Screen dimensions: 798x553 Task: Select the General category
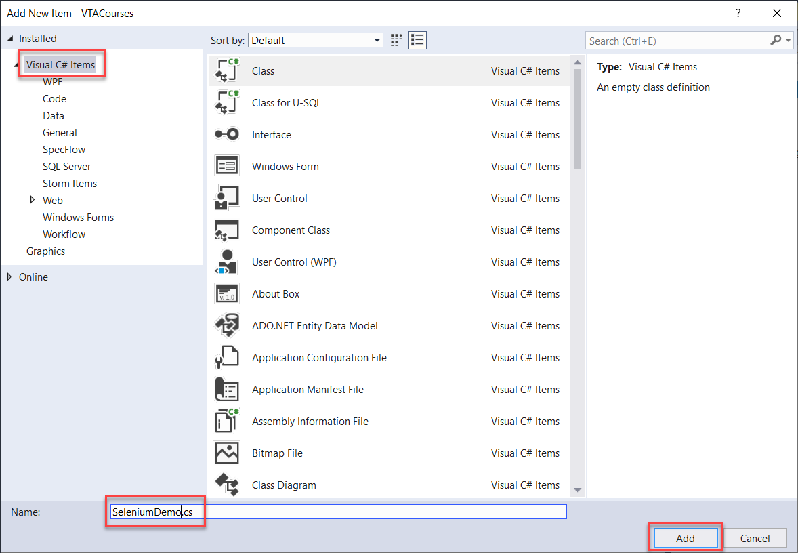(x=60, y=132)
